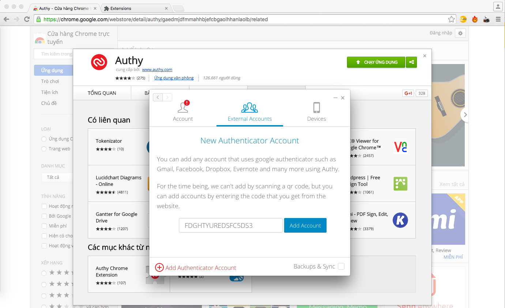The width and height of the screenshot is (505, 308).
Task: Open the www.authy.com link
Action: [157, 70]
